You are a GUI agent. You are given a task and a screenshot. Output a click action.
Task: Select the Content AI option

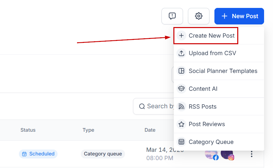tap(203, 89)
